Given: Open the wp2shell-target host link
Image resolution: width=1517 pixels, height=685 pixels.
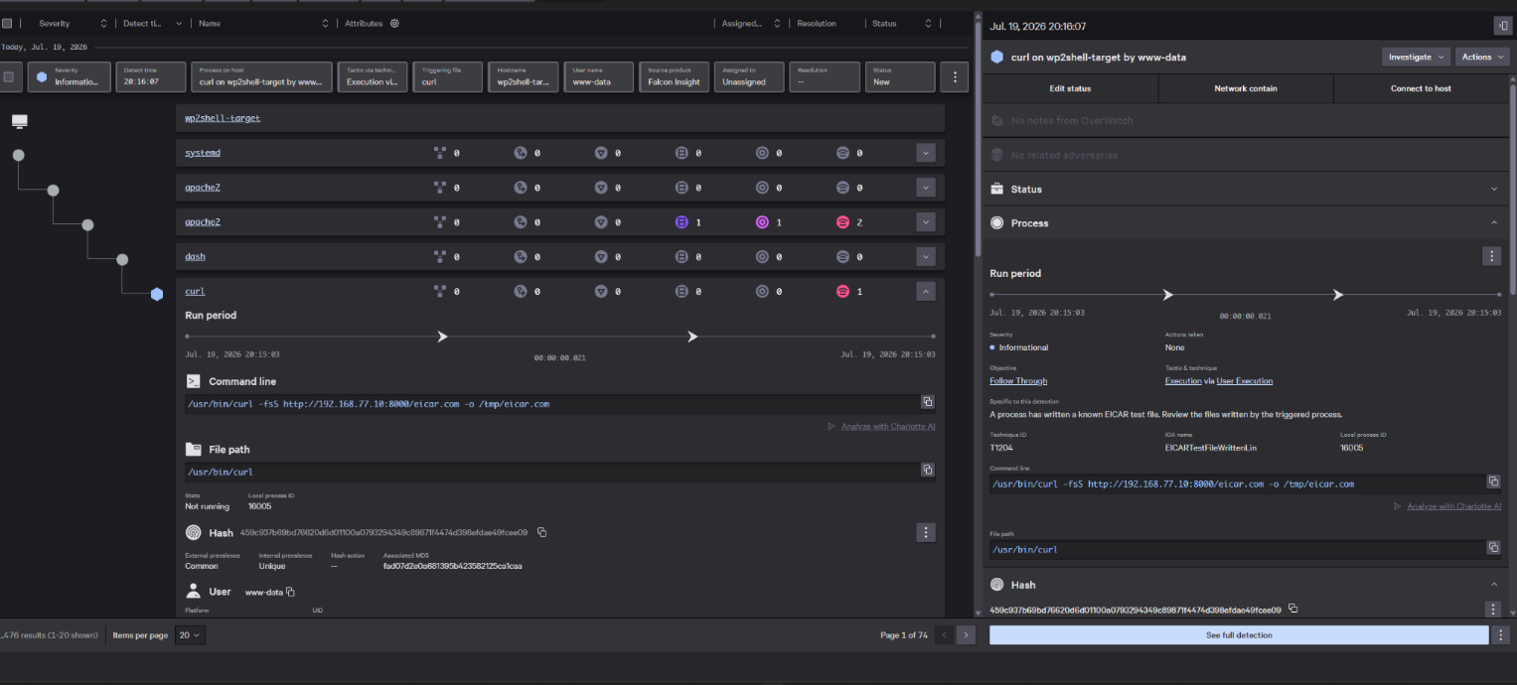Looking at the screenshot, I should point(223,118).
